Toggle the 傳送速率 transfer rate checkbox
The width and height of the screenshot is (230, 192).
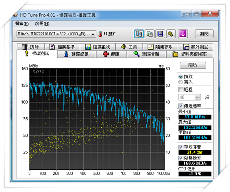[x=181, y=105]
